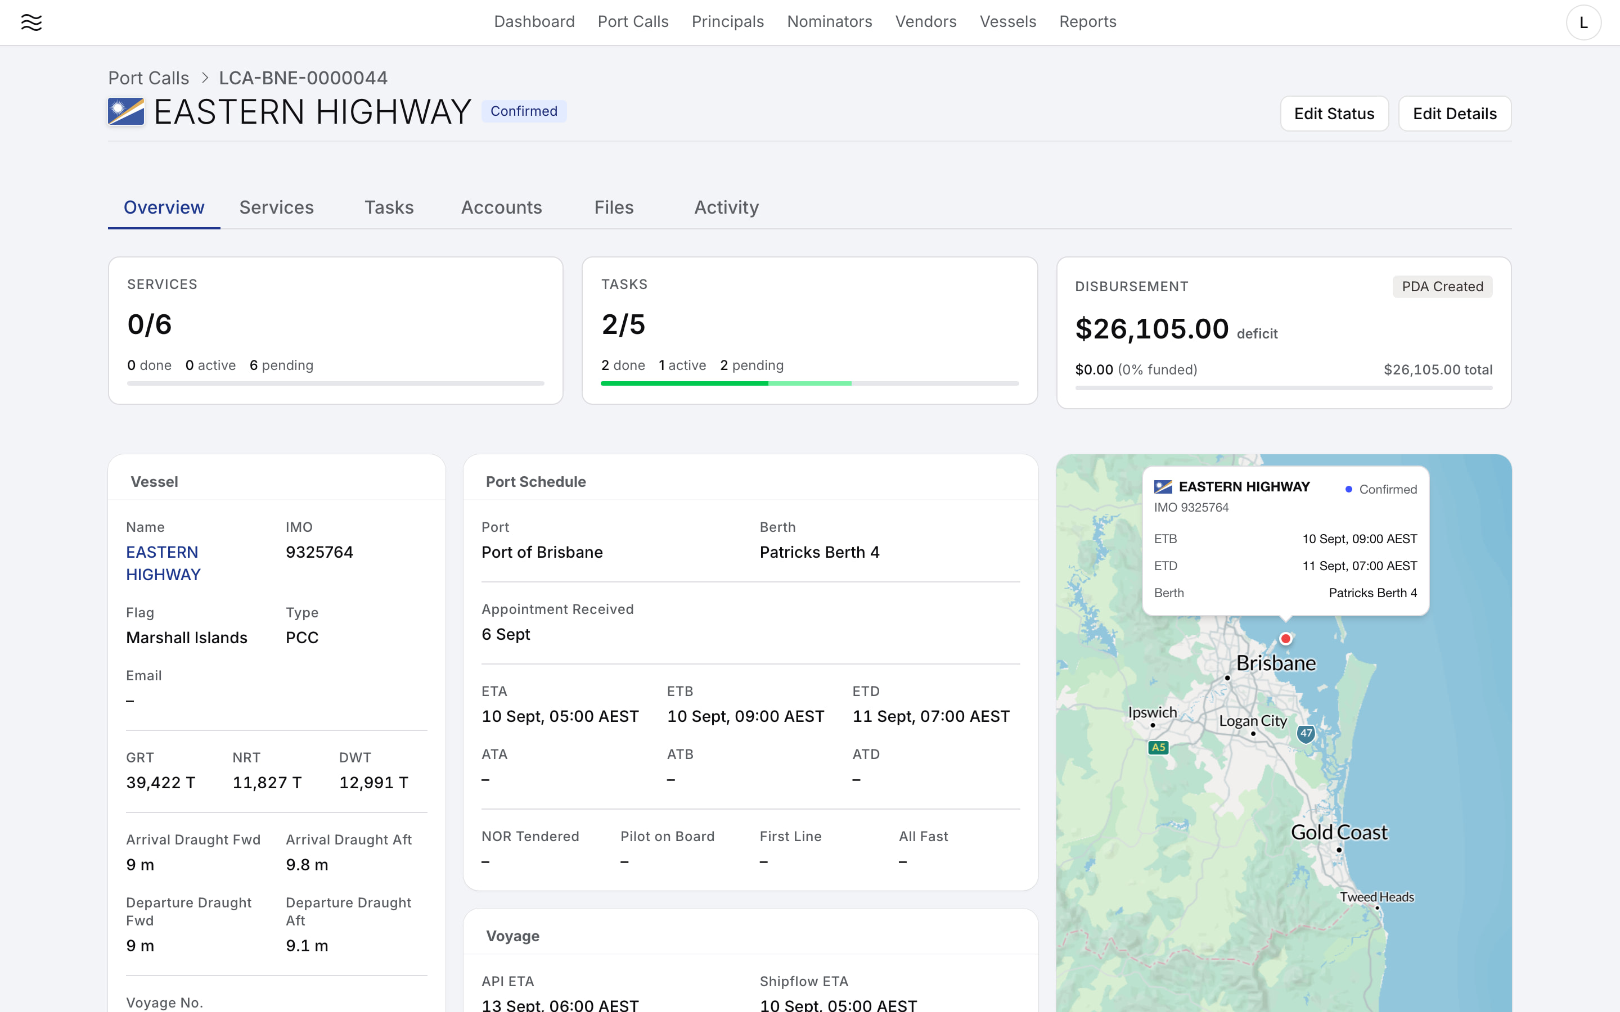Open Nominators in top navigation

(830, 22)
